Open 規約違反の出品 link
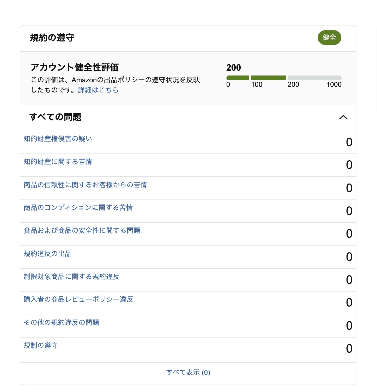Image resolution: width=377 pixels, height=392 pixels. [48, 254]
